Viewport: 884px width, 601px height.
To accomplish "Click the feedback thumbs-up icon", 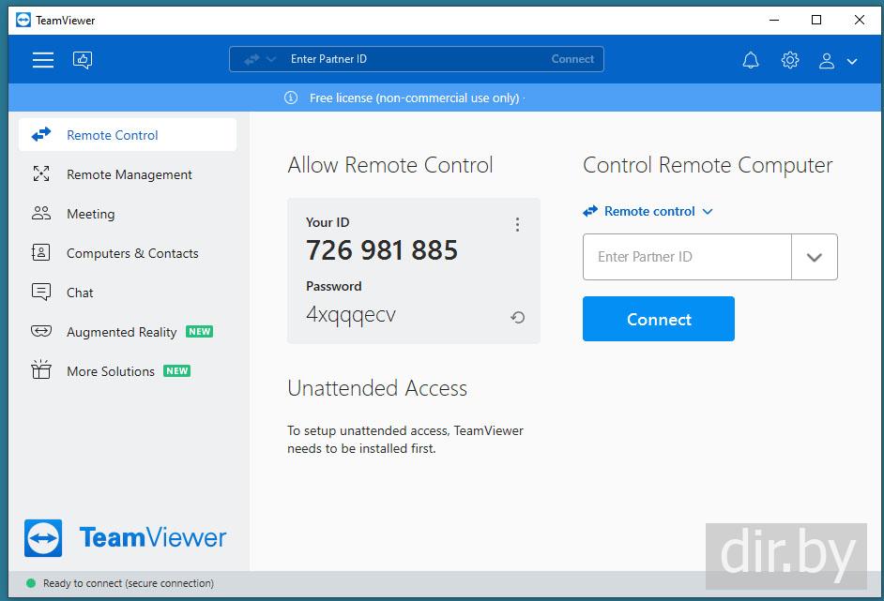I will click(x=83, y=60).
